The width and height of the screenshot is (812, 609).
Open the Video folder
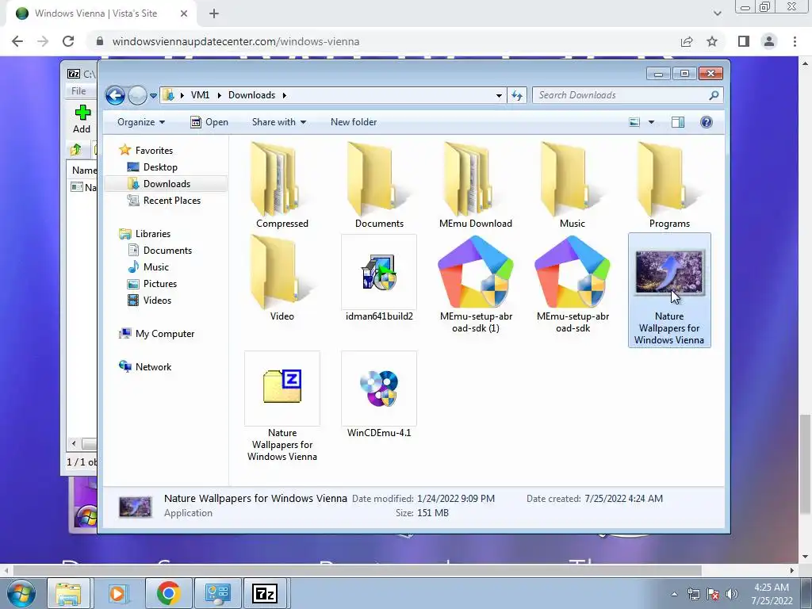pyautogui.click(x=282, y=278)
